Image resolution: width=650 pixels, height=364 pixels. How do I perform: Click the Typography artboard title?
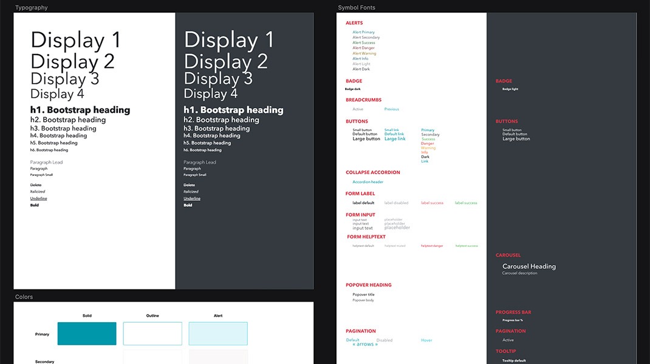click(32, 8)
